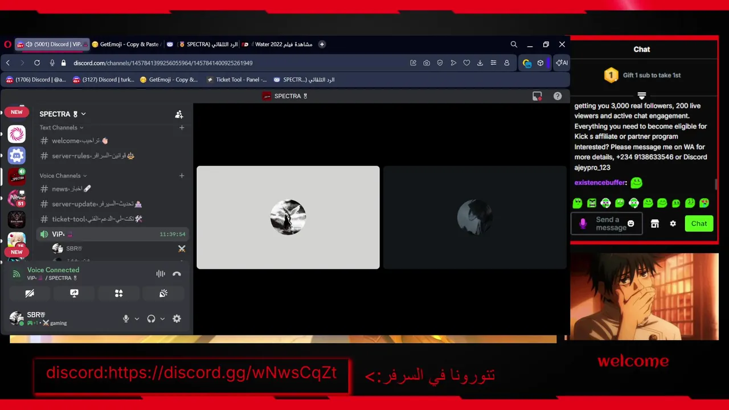Open chat settings gear icon
The width and height of the screenshot is (729, 410).
pyautogui.click(x=673, y=224)
